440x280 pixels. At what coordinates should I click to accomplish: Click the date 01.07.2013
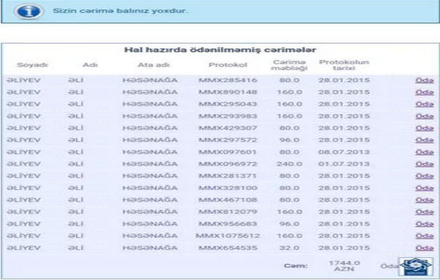coord(344,164)
